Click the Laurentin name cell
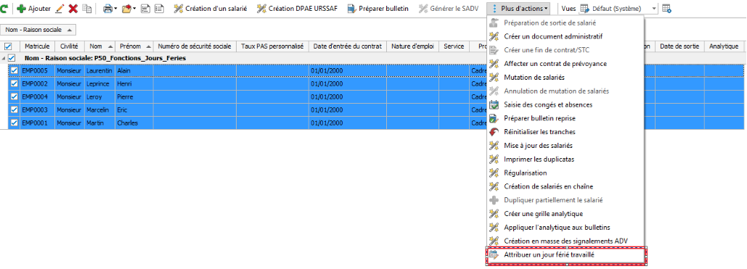Screen dimensions: 747x269 pyautogui.click(x=99, y=70)
